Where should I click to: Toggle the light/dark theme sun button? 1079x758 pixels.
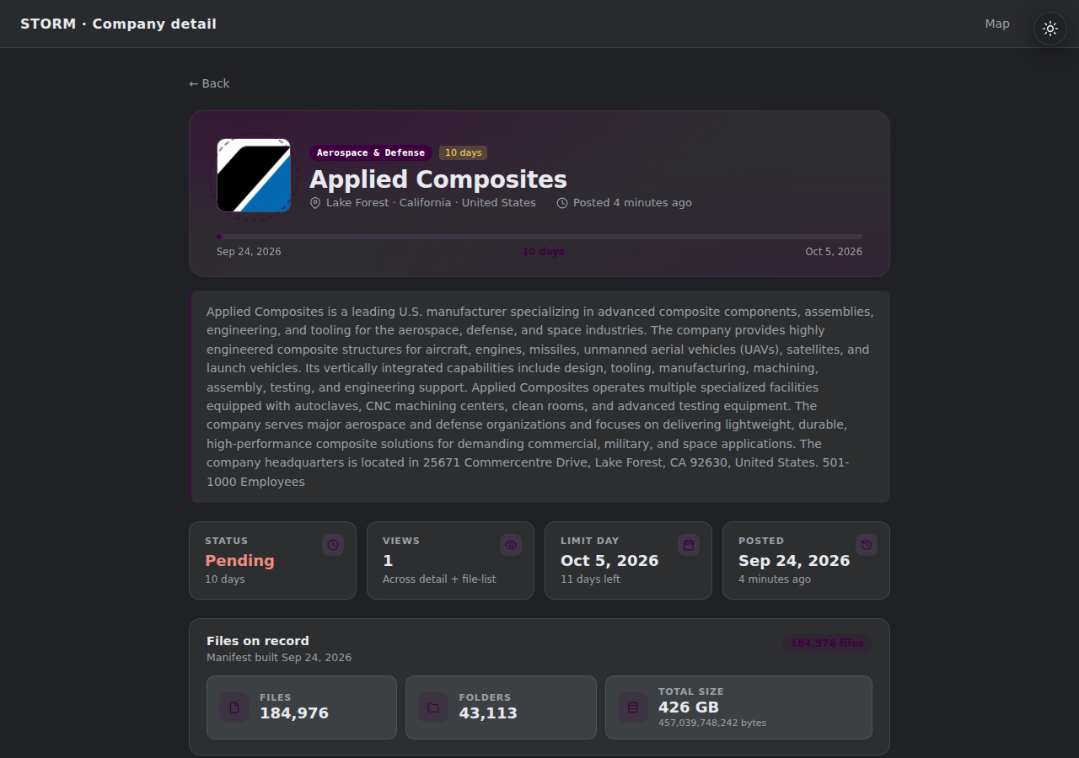point(1050,29)
